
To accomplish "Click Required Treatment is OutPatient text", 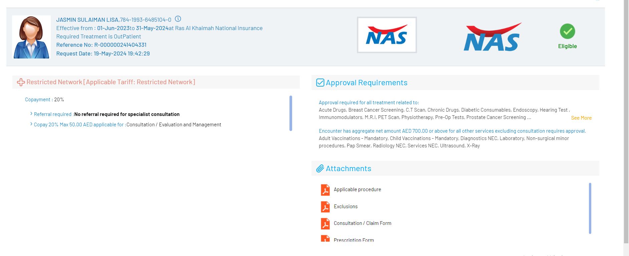I will [x=98, y=36].
